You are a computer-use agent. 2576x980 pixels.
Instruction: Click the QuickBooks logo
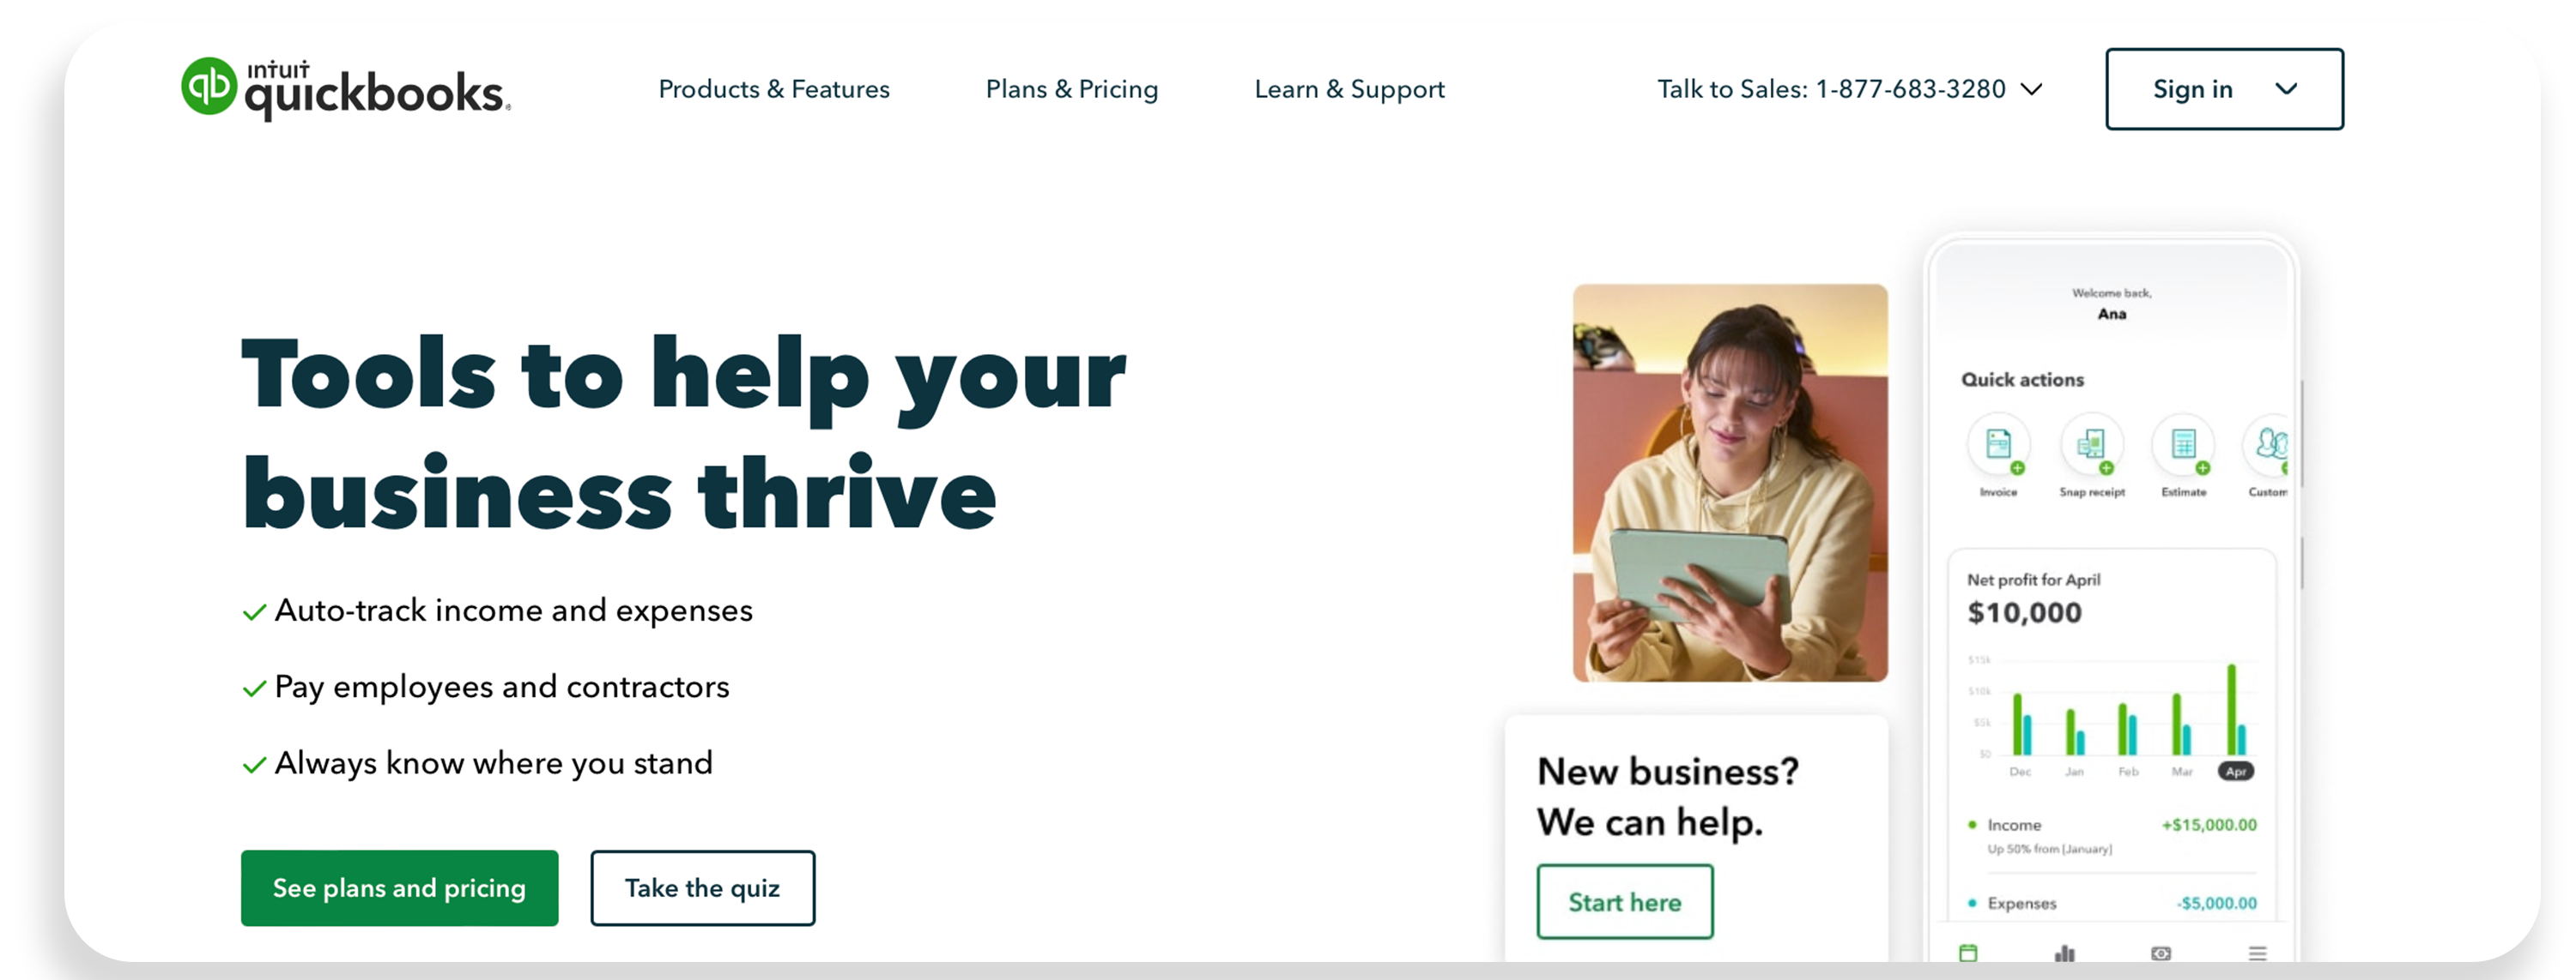345,89
